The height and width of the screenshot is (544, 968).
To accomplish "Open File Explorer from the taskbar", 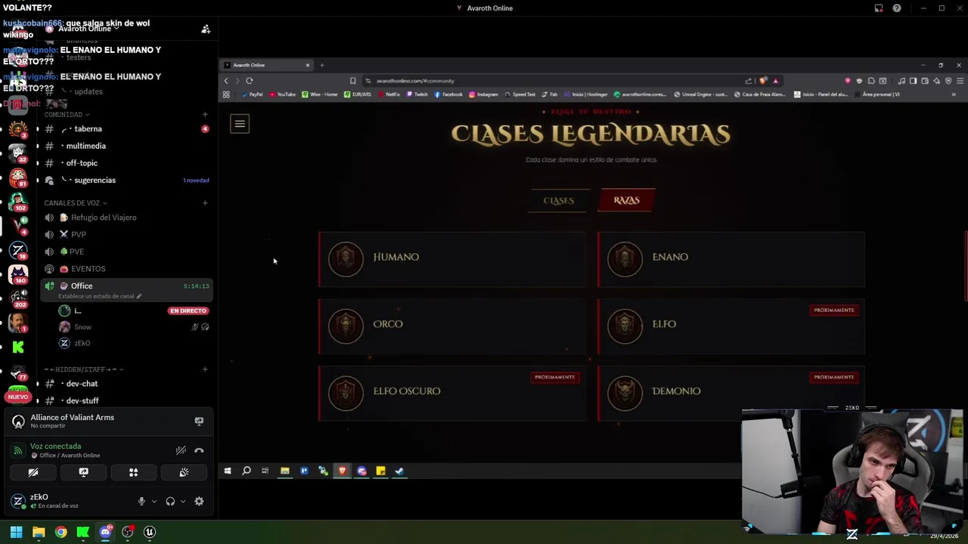I will [39, 532].
